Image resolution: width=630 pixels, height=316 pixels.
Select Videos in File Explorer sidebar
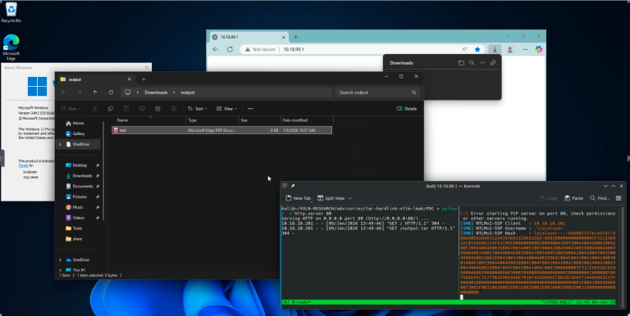[x=80, y=218]
